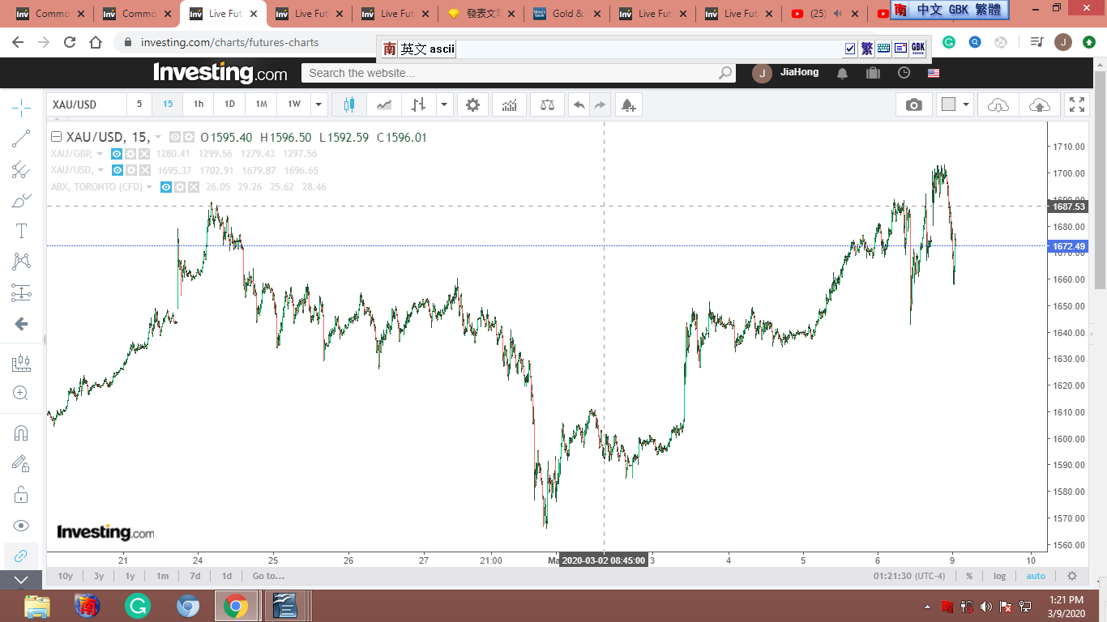This screenshot has width=1107, height=622.
Task: Select the text annotation tool
Action: 22,231
